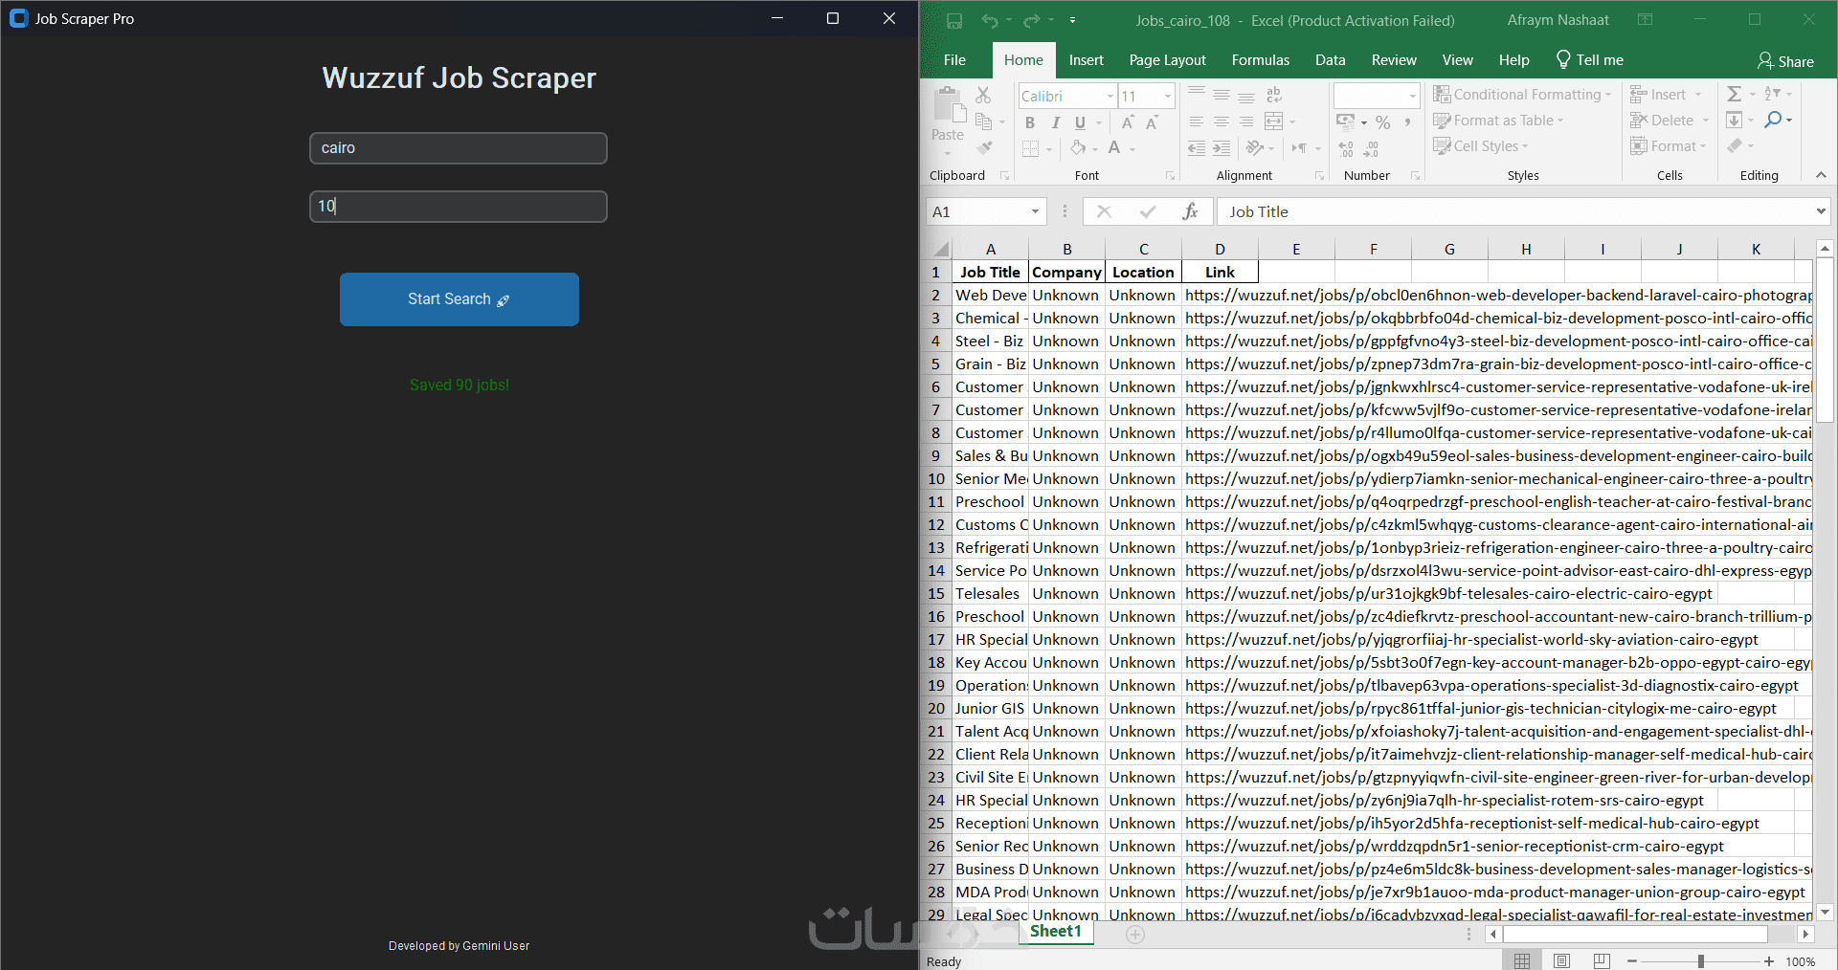Screen dimensions: 1838x970
Task: Click the Start Search button
Action: click(459, 299)
